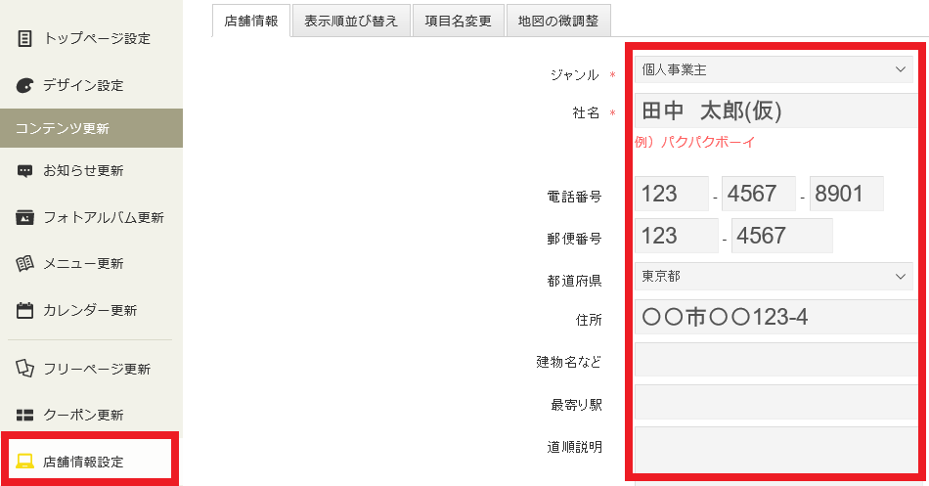Click the 最寄り駅 field label
The height and width of the screenshot is (486, 929).
(576, 405)
